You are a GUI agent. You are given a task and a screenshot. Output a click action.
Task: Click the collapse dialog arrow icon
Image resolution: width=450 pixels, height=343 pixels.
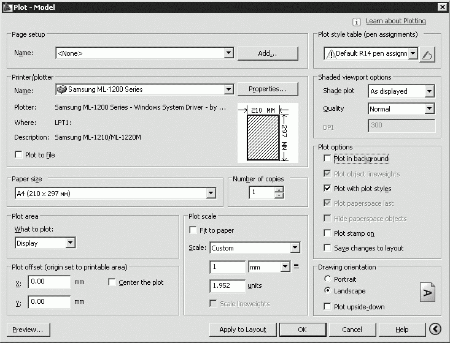click(x=436, y=330)
